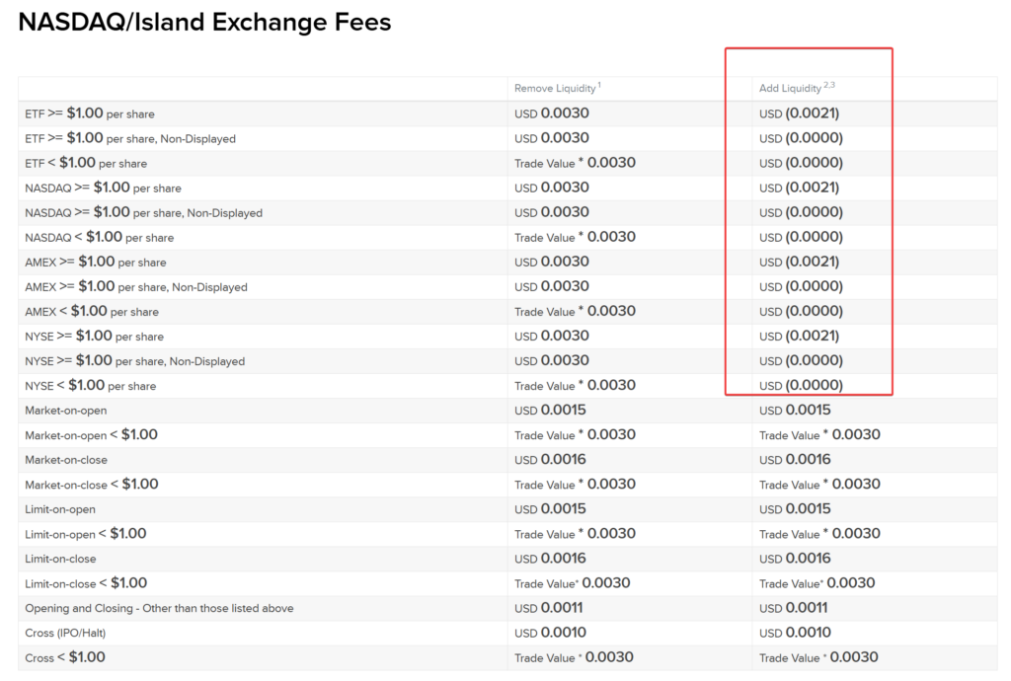This screenshot has width=1011, height=681.
Task: Click Add Liquidity rebate for 'NYSE < $1.00'
Action: click(801, 386)
